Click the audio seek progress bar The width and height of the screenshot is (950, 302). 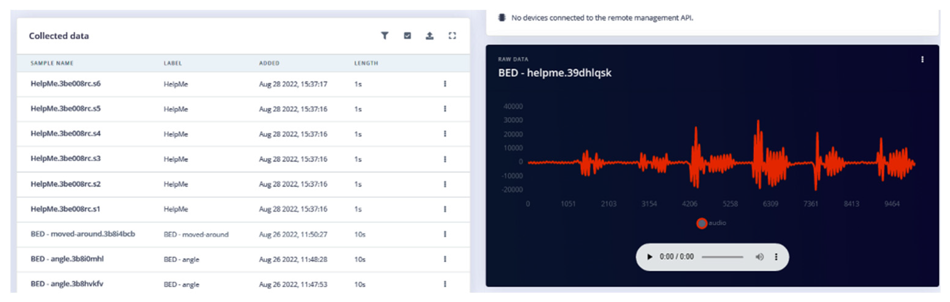(x=722, y=257)
